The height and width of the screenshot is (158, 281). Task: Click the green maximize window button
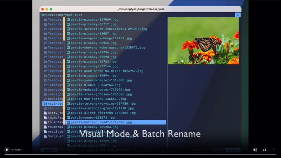click(51, 9)
